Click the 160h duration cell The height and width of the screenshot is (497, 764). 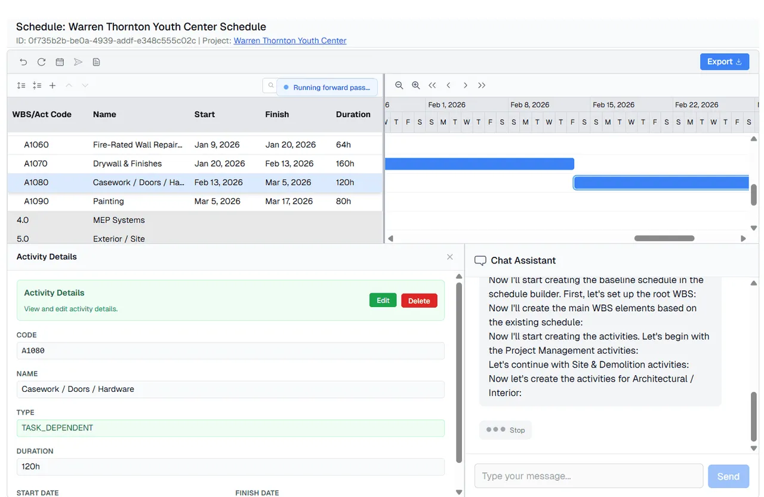pyautogui.click(x=345, y=164)
